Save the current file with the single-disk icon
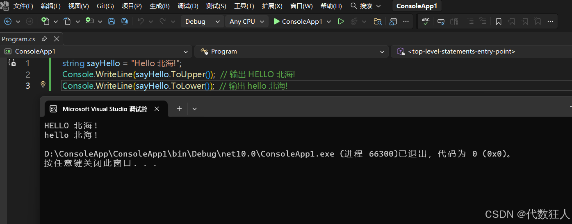This screenshot has height=224, width=572. [112, 22]
